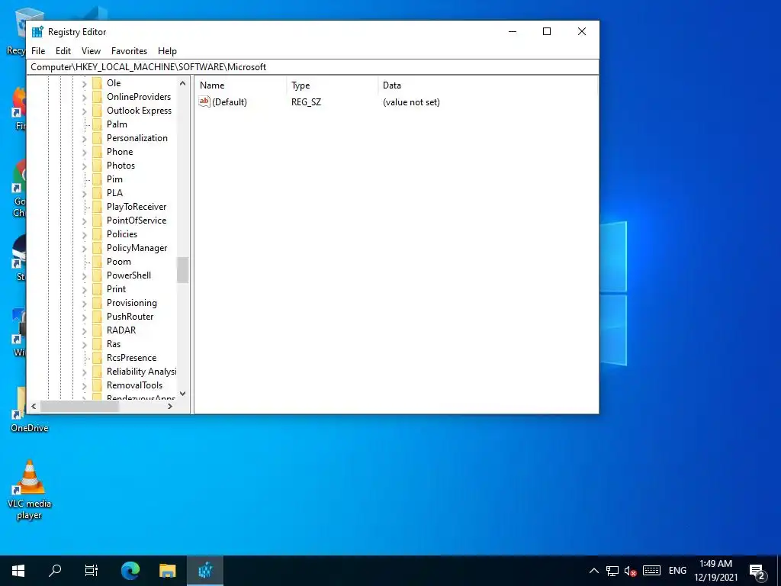
Task: Select the Photos folder icon
Action: (97, 166)
